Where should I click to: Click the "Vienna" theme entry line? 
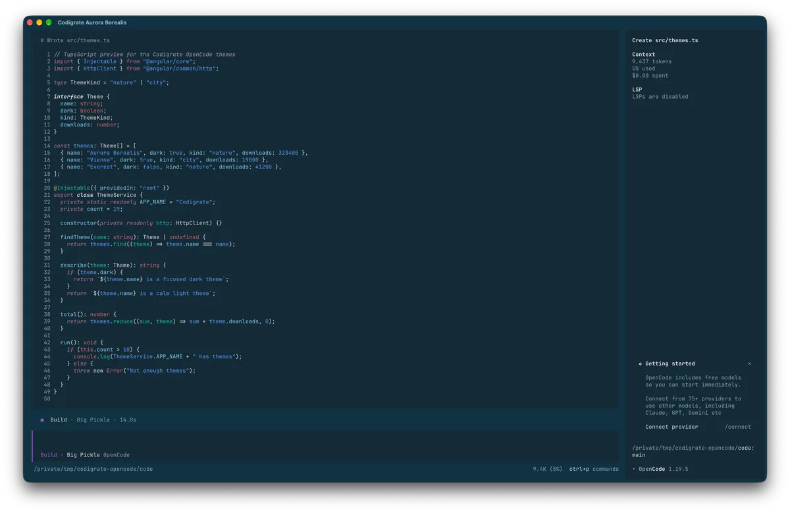point(164,159)
